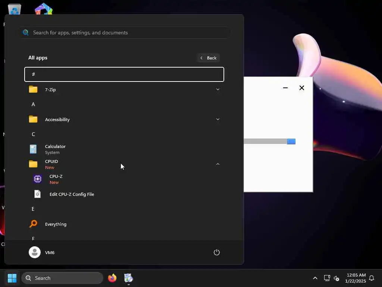Click the colorful desktop app icon
This screenshot has height=287, width=382.
(x=44, y=9)
